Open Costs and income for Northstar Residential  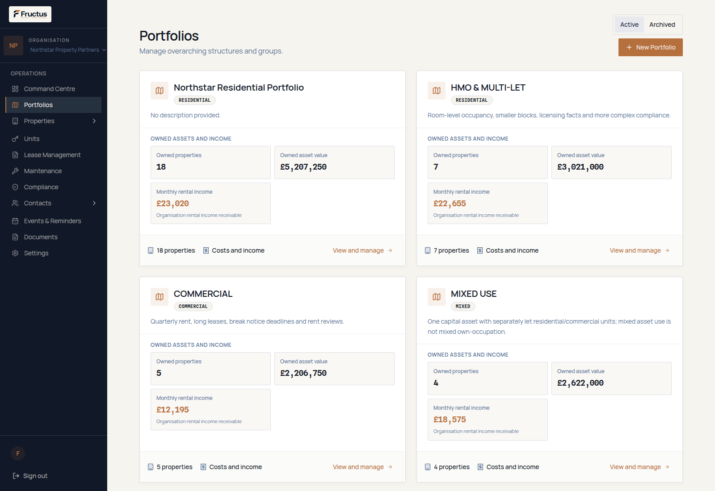click(234, 250)
